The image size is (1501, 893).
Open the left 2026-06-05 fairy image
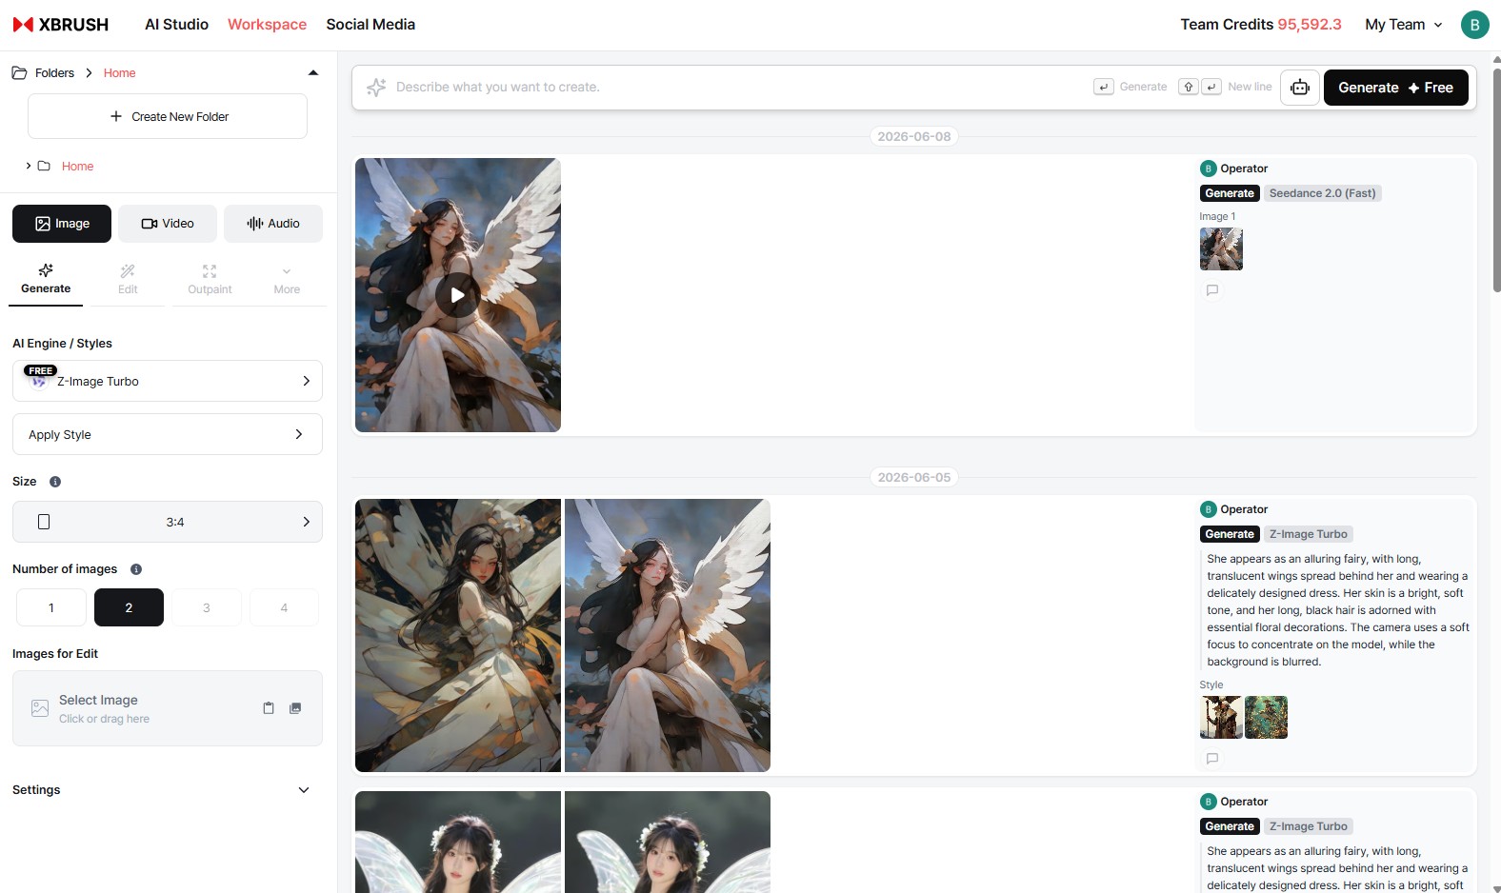(x=458, y=635)
